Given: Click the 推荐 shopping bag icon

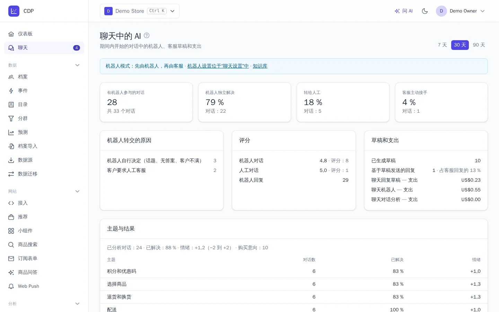Looking at the screenshot, I should [x=11, y=217].
